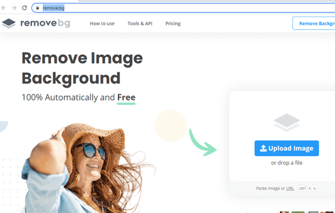Viewport: 335px width, 213px height.
Task: Open the Pricing page
Action: pyautogui.click(x=173, y=24)
